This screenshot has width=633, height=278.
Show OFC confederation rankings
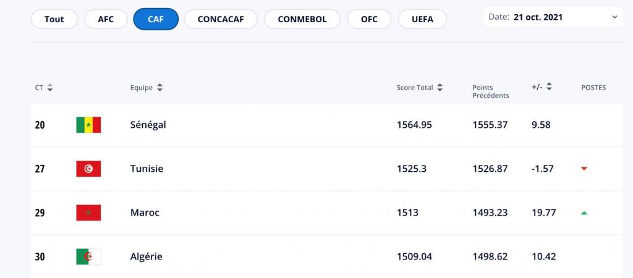[369, 19]
